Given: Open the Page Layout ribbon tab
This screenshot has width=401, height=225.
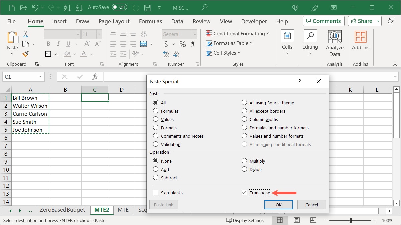Looking at the screenshot, I should [114, 21].
